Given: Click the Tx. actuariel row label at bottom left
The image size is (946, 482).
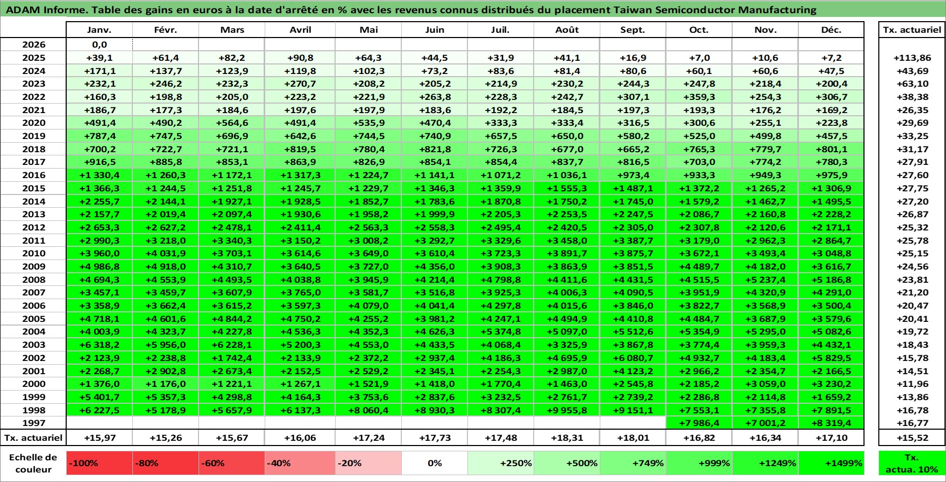Looking at the screenshot, I should point(33,438).
